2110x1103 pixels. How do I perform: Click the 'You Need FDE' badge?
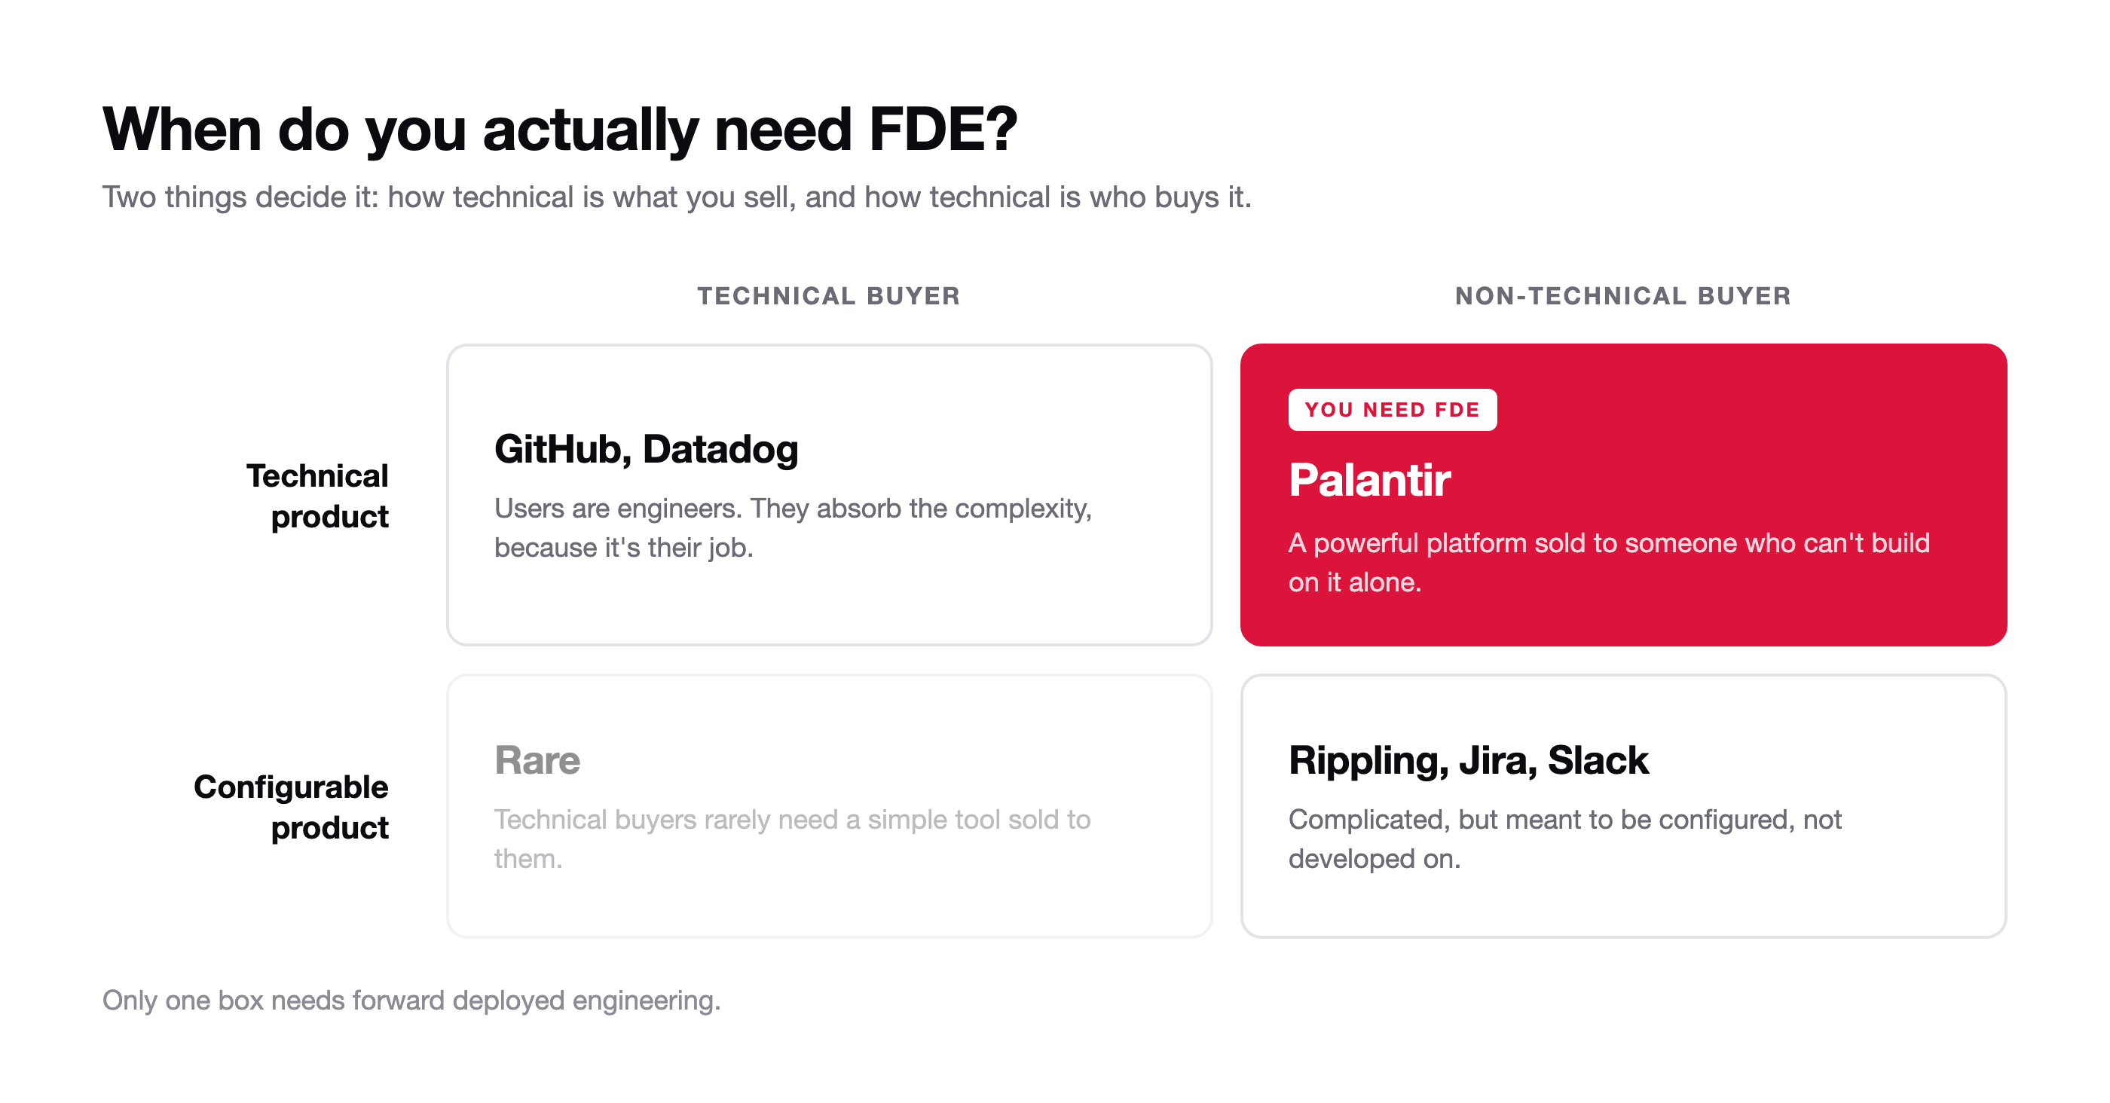click(x=1392, y=409)
